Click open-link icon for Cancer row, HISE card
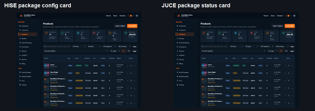The height and width of the screenshot is (111, 315). (x=128, y=66)
